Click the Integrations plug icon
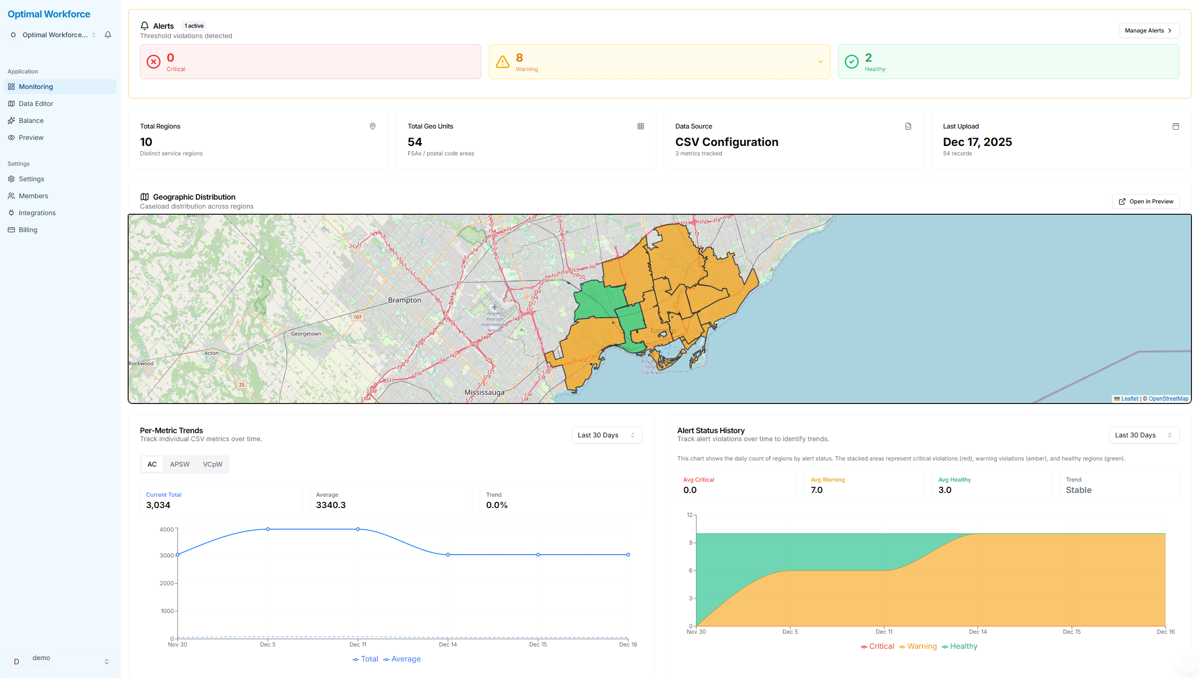This screenshot has width=1199, height=678. pyautogui.click(x=12, y=212)
